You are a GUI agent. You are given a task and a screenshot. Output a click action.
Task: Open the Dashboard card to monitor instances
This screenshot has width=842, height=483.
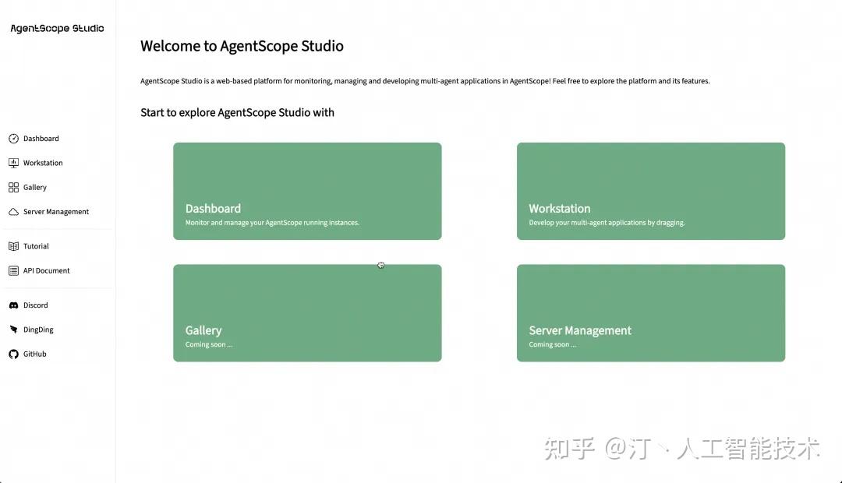pyautogui.click(x=307, y=190)
